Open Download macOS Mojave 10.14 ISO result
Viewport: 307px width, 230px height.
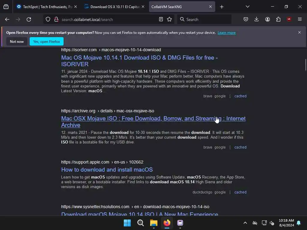(140, 214)
